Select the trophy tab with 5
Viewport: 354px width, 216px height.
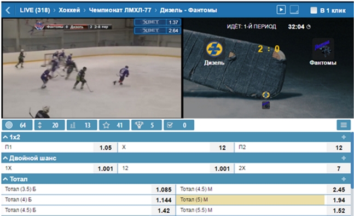tap(147, 125)
